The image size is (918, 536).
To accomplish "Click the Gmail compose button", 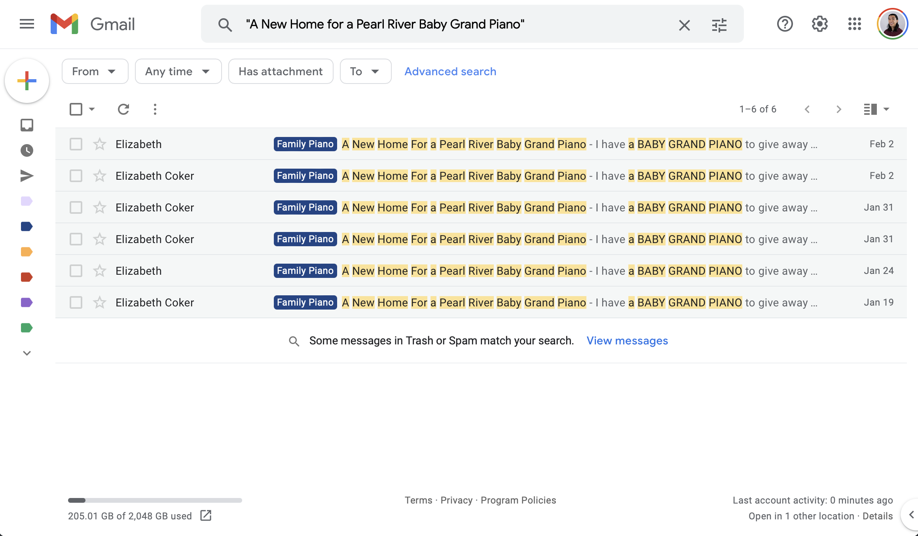I will 28,80.
